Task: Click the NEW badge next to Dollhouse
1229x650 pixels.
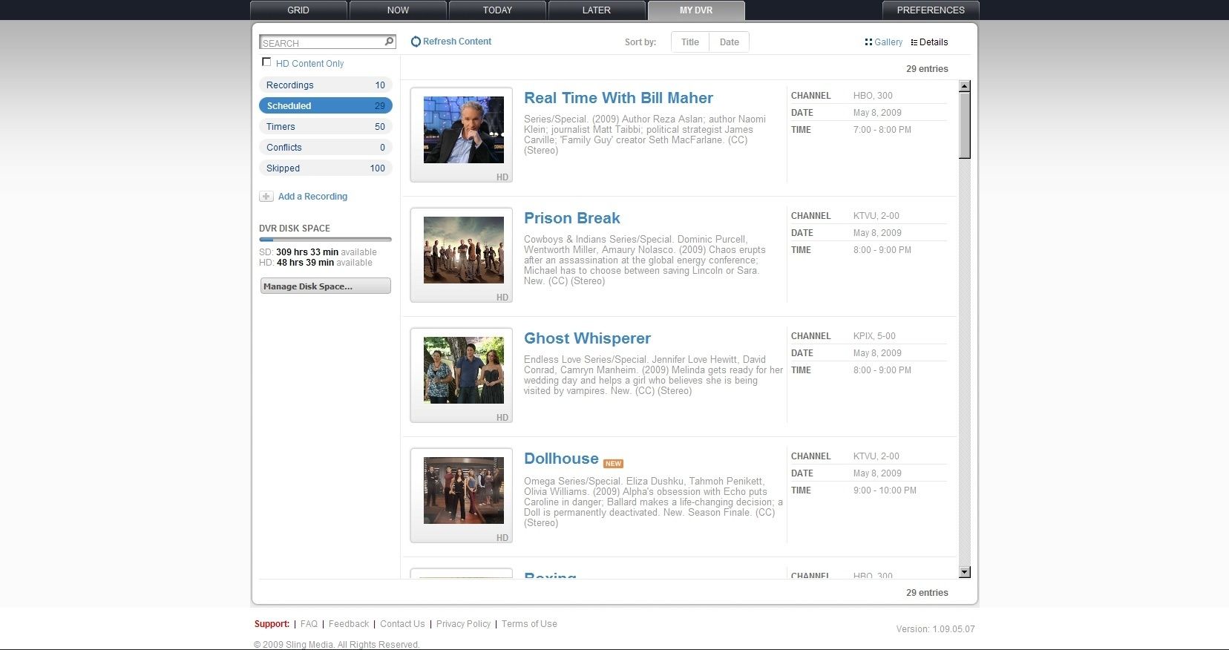Action: click(613, 464)
